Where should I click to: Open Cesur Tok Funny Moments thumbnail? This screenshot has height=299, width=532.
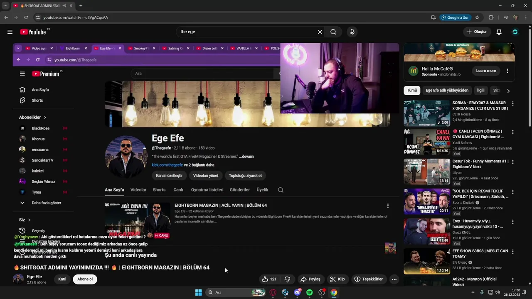(427, 172)
